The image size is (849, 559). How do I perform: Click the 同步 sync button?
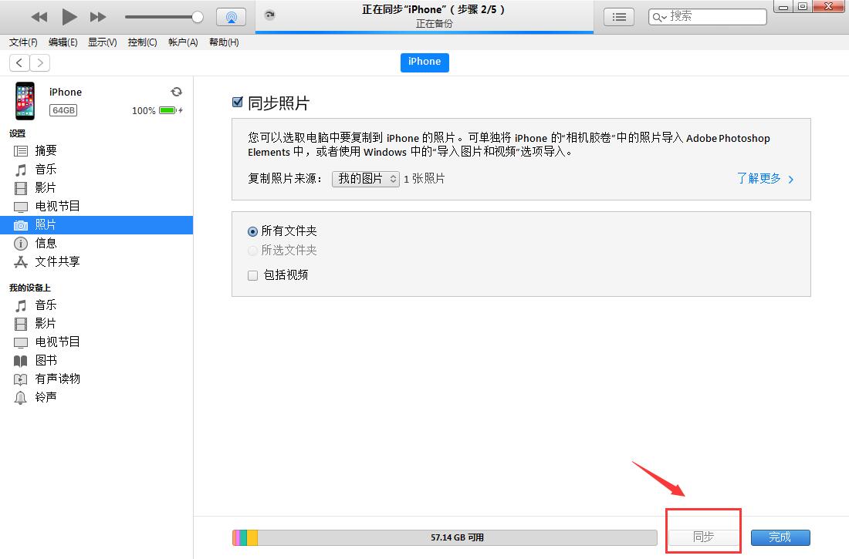[703, 537]
